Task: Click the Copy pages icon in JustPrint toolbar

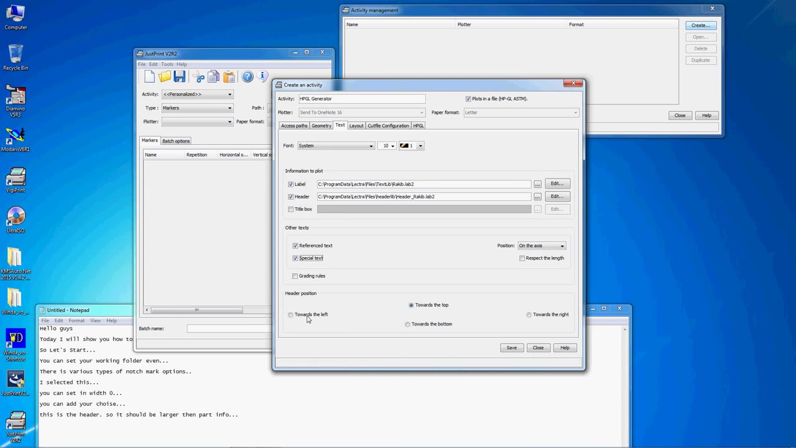Action: 214,77
